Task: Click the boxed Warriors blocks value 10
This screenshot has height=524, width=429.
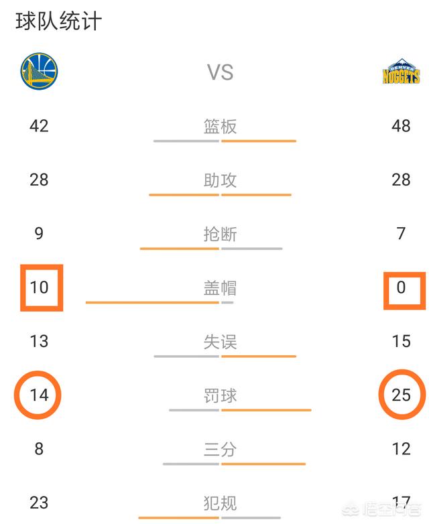Action: point(39,287)
